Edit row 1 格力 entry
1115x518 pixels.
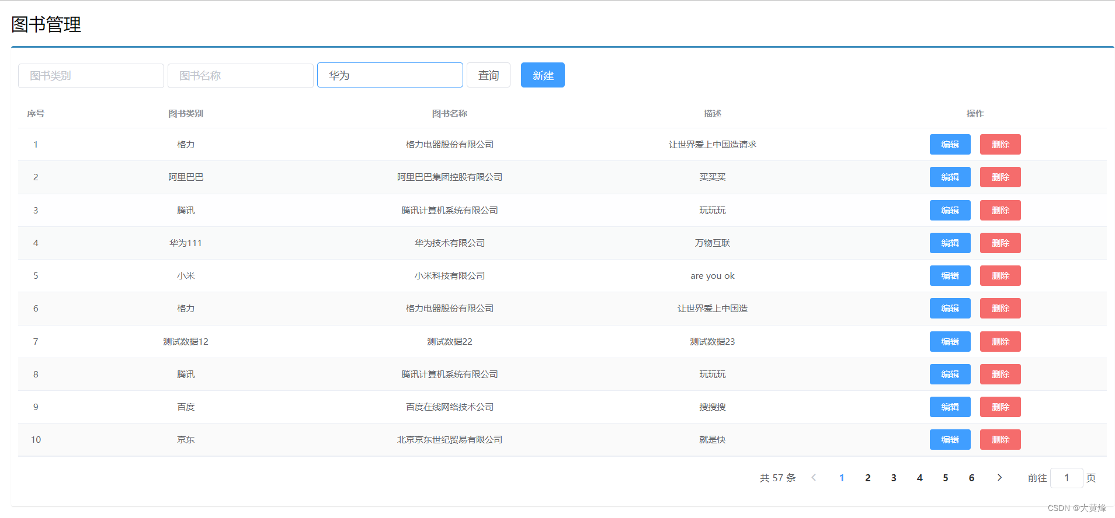click(x=950, y=145)
